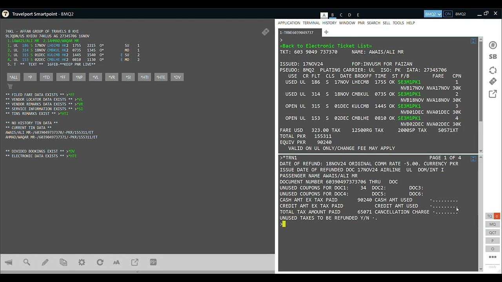The height and width of the screenshot is (282, 502).
Task: Click the FS+ fare shopping icon
Action: pyautogui.click(x=153, y=262)
